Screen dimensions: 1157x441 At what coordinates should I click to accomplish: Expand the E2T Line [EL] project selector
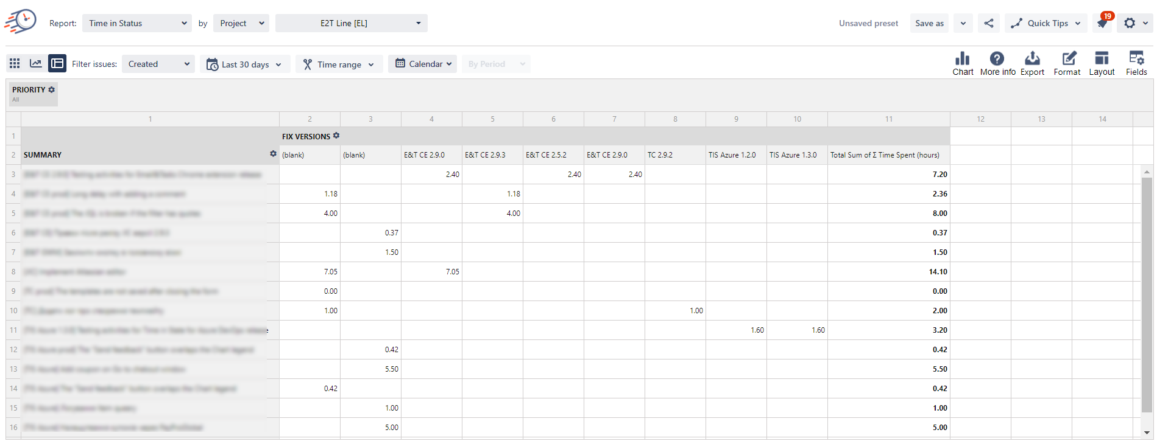point(352,23)
